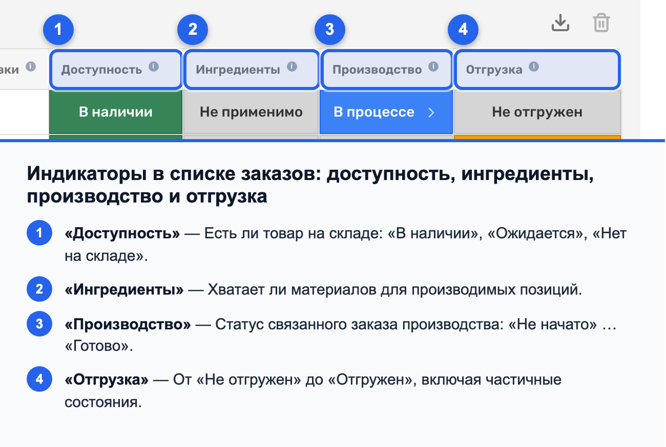Click the «Доступность» description text

pyautogui.click(x=346, y=245)
